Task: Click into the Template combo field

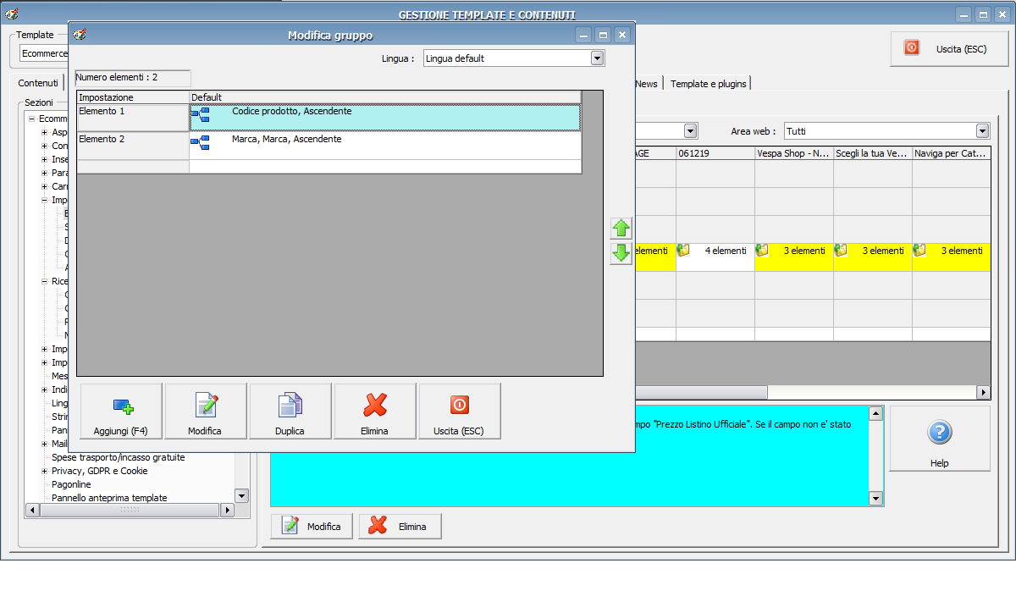Action: (44, 53)
